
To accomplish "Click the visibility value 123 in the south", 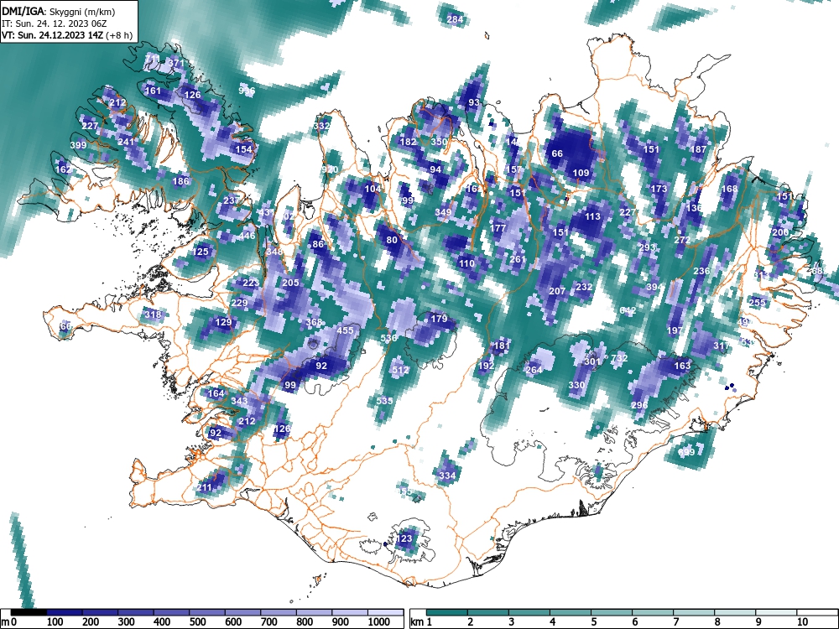I will (x=404, y=538).
